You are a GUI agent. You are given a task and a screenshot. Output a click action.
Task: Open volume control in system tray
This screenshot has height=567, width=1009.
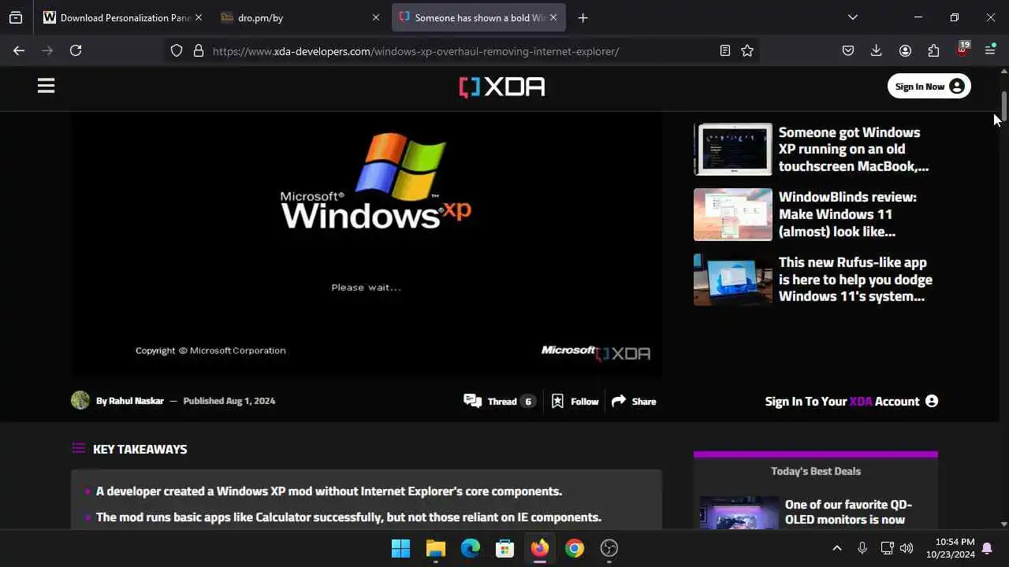tap(907, 548)
